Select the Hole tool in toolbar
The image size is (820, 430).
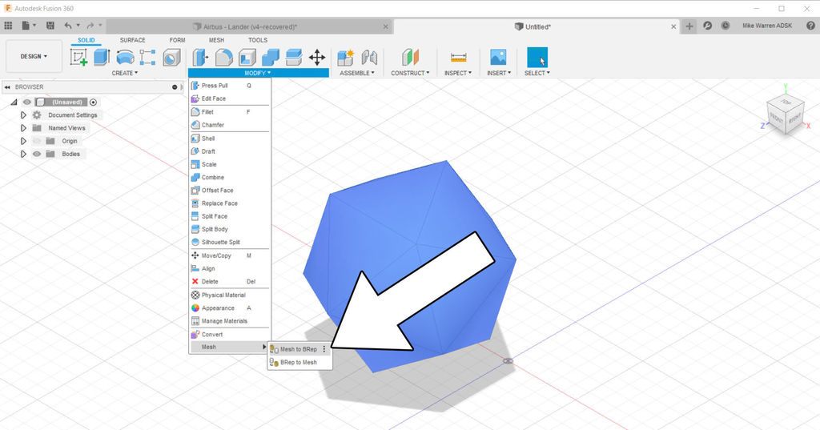pyautogui.click(x=171, y=57)
